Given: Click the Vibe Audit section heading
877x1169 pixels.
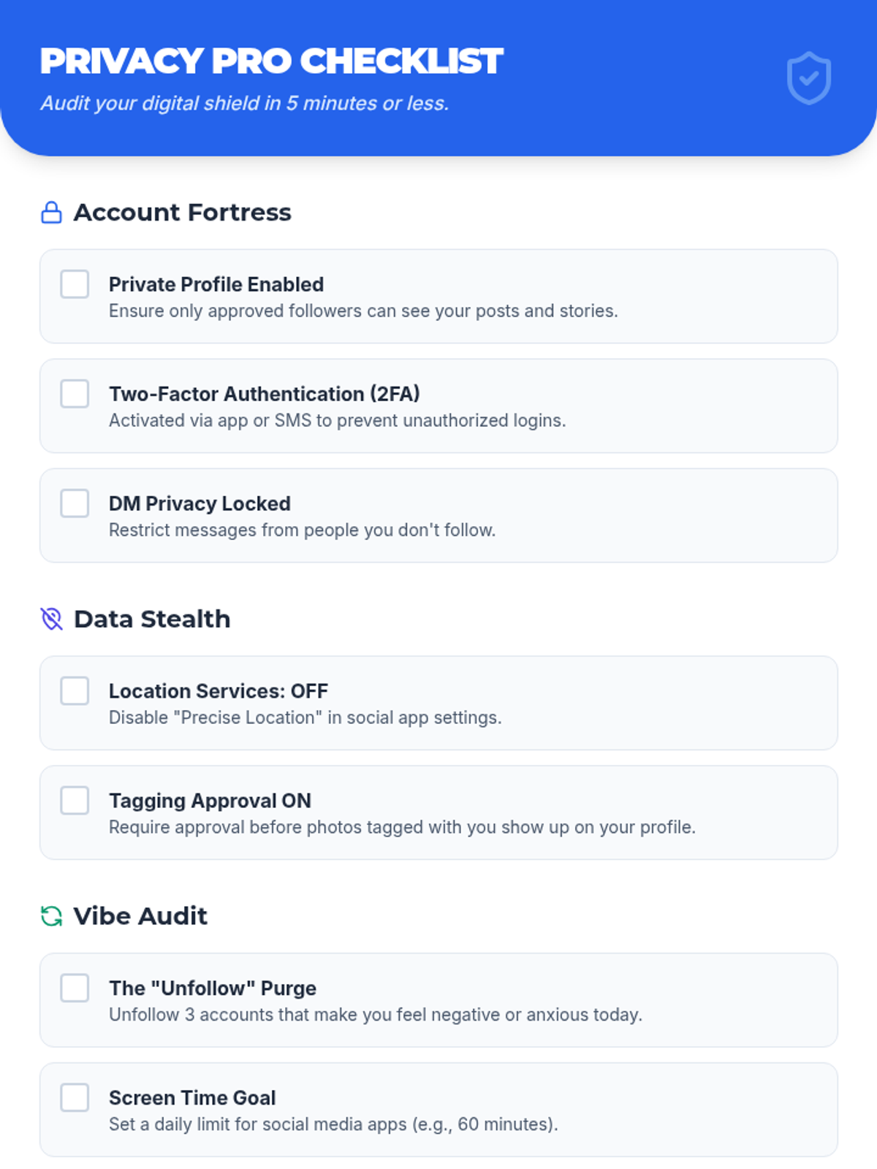Looking at the screenshot, I should 140,915.
